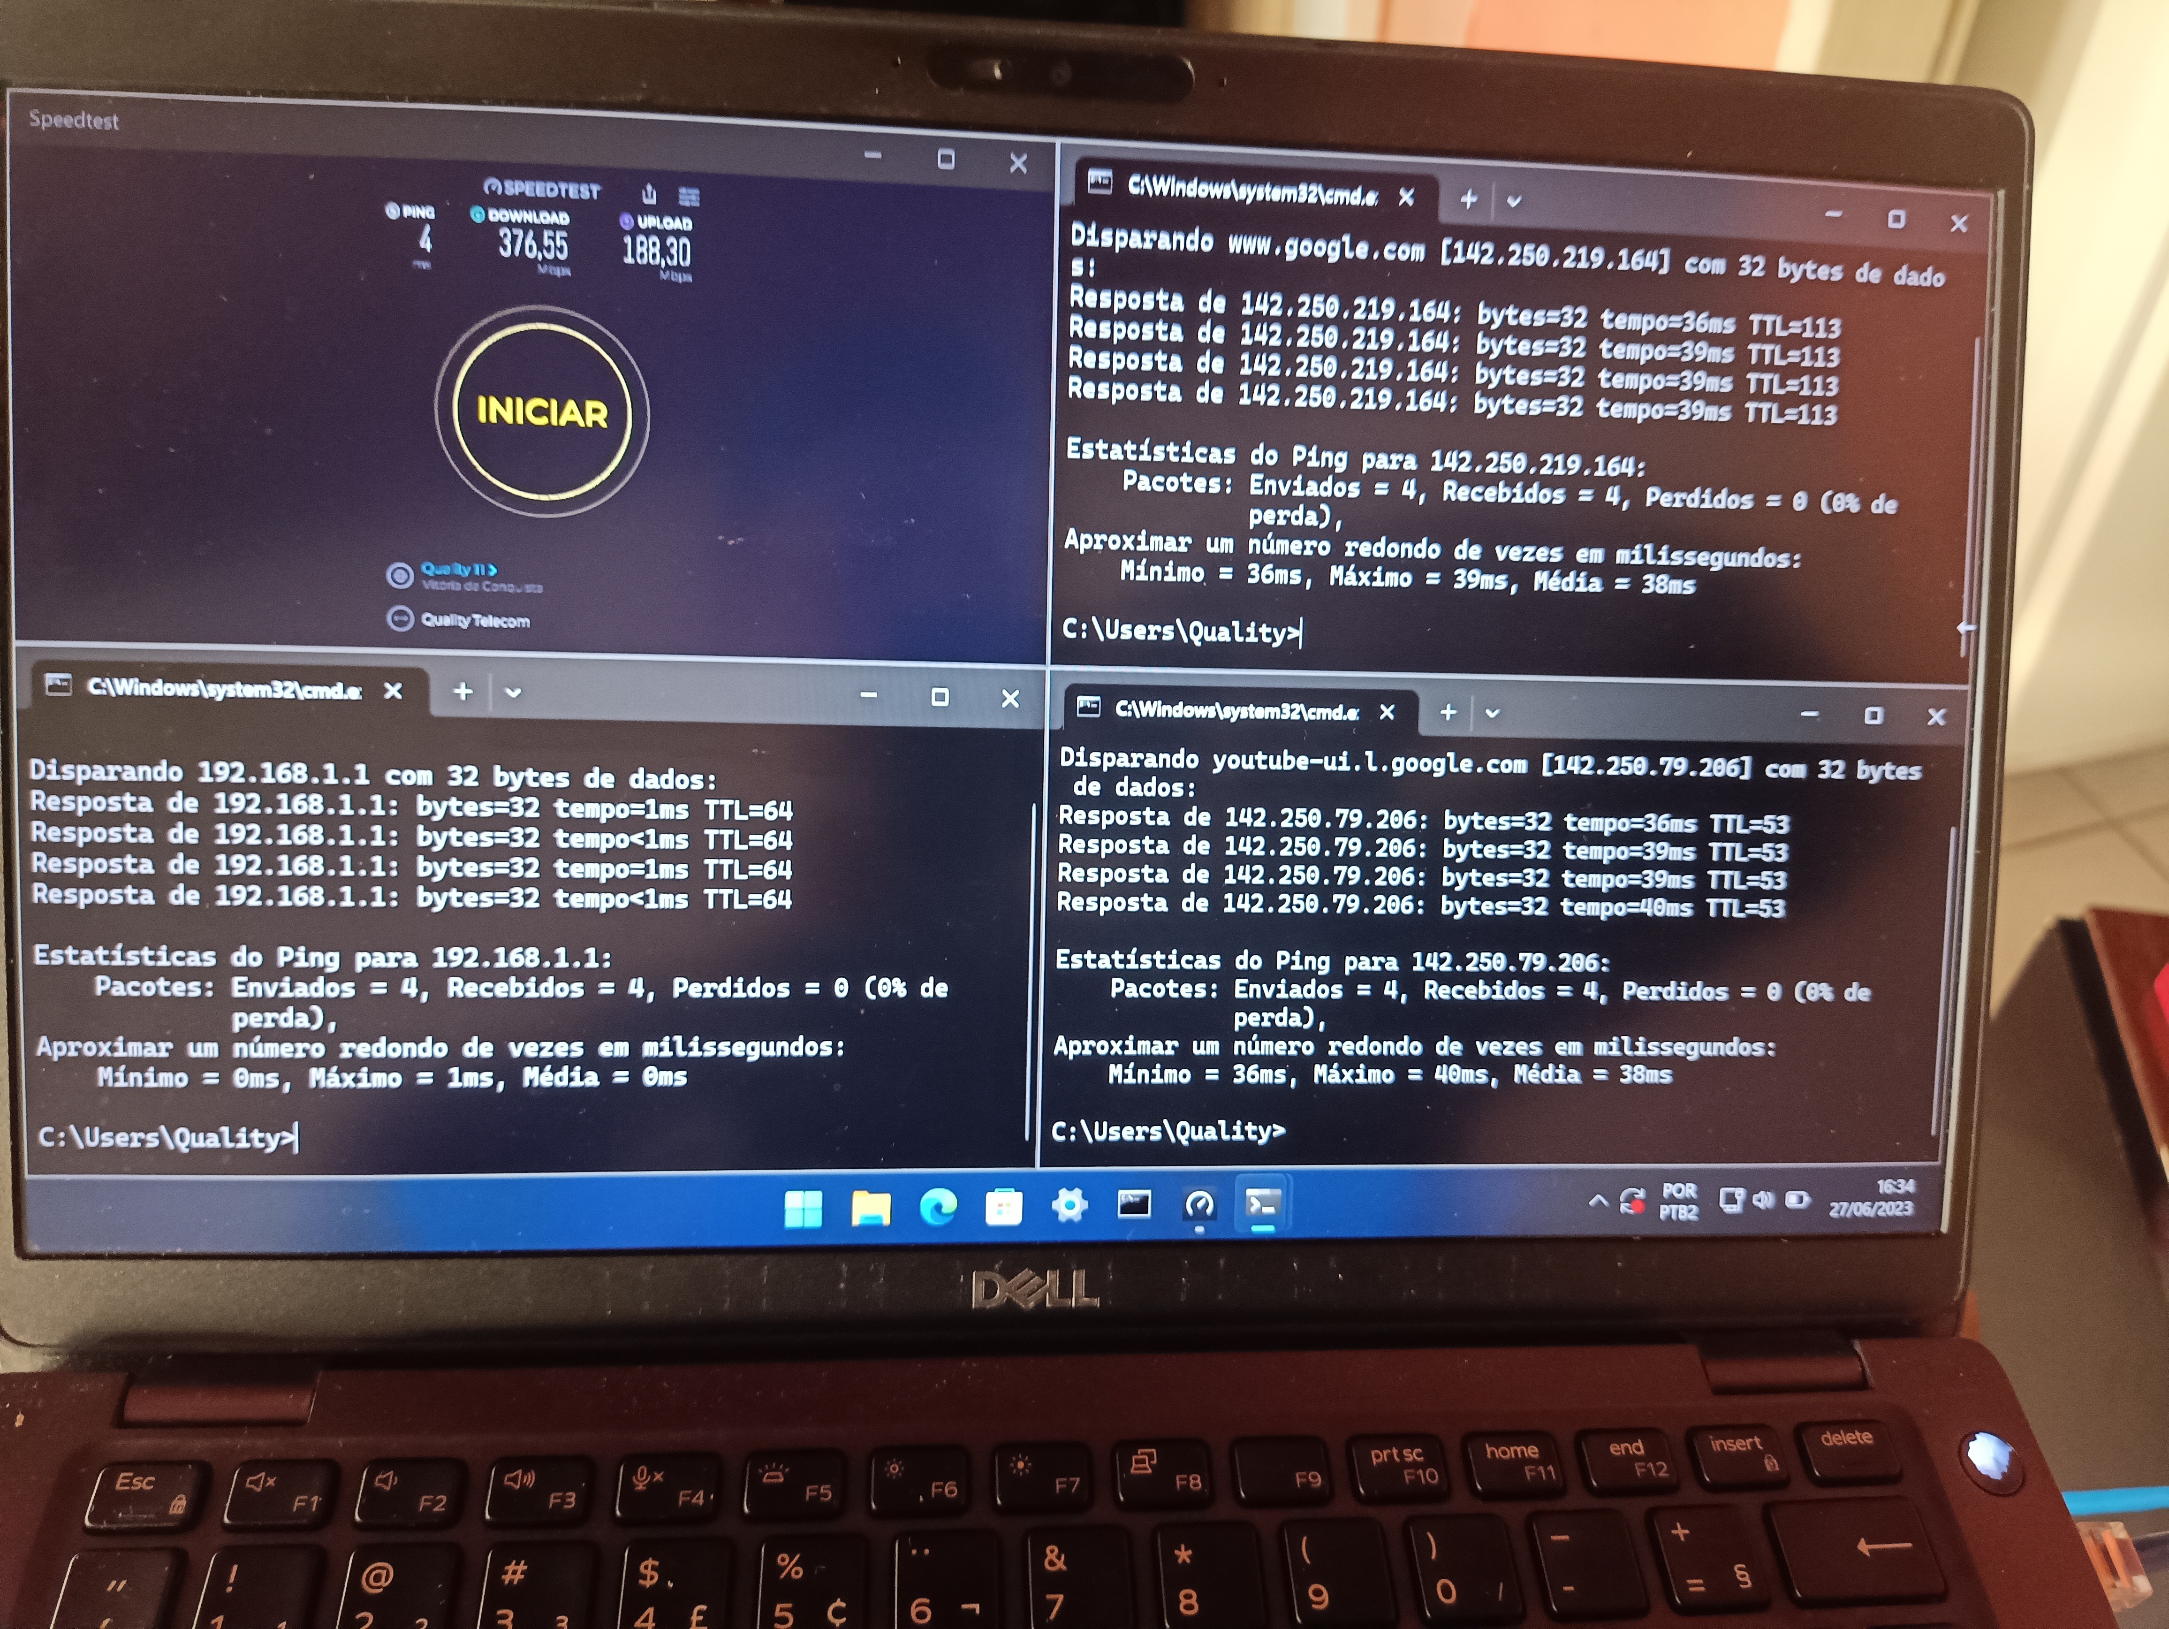Image resolution: width=2169 pixels, height=1629 pixels.
Task: Open new tab in google.com ping terminal
Action: point(1468,200)
